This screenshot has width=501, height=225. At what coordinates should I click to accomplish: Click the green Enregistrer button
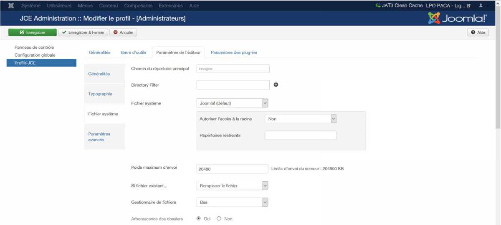click(x=32, y=32)
